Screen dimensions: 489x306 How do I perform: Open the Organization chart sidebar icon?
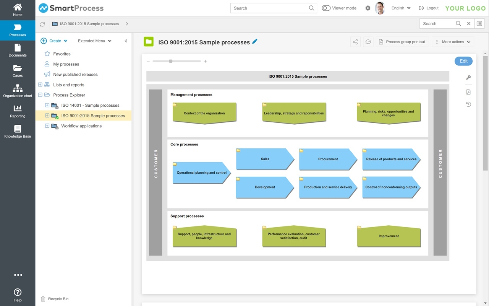click(18, 91)
